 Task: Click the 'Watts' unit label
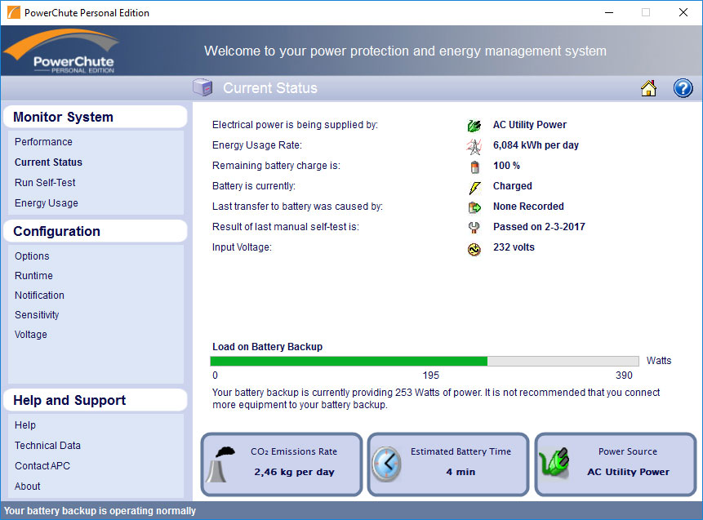pyautogui.click(x=659, y=361)
